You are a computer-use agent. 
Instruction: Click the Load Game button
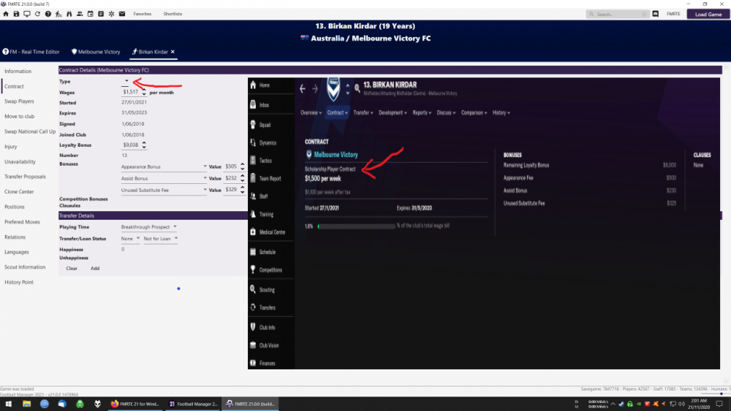coord(708,15)
